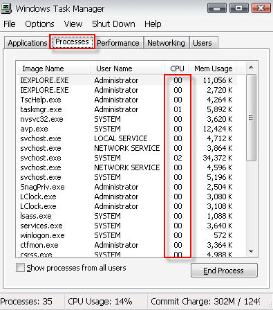Enable Show processes from all users
The image size is (273, 310).
(20, 268)
